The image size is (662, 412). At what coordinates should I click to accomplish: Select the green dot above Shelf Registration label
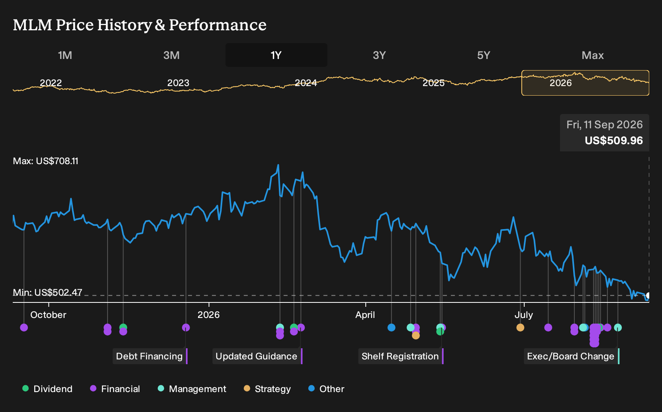440,332
